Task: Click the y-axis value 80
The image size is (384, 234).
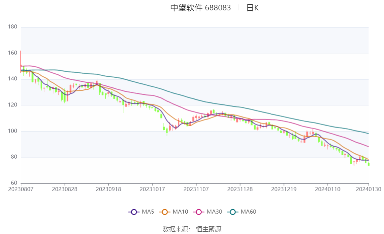Action: (x=14, y=157)
